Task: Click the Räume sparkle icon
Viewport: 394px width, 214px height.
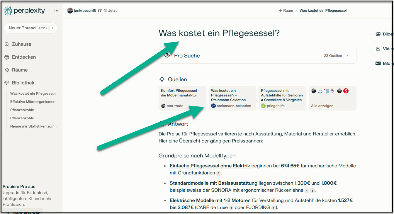Action: (x=7, y=70)
